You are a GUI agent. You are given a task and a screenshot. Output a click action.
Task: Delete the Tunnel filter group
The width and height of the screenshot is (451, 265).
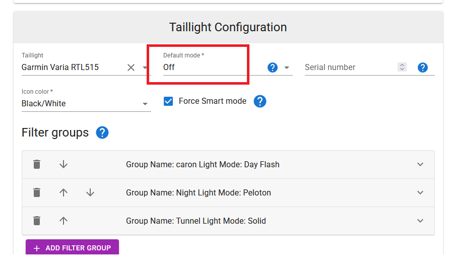pyautogui.click(x=37, y=221)
